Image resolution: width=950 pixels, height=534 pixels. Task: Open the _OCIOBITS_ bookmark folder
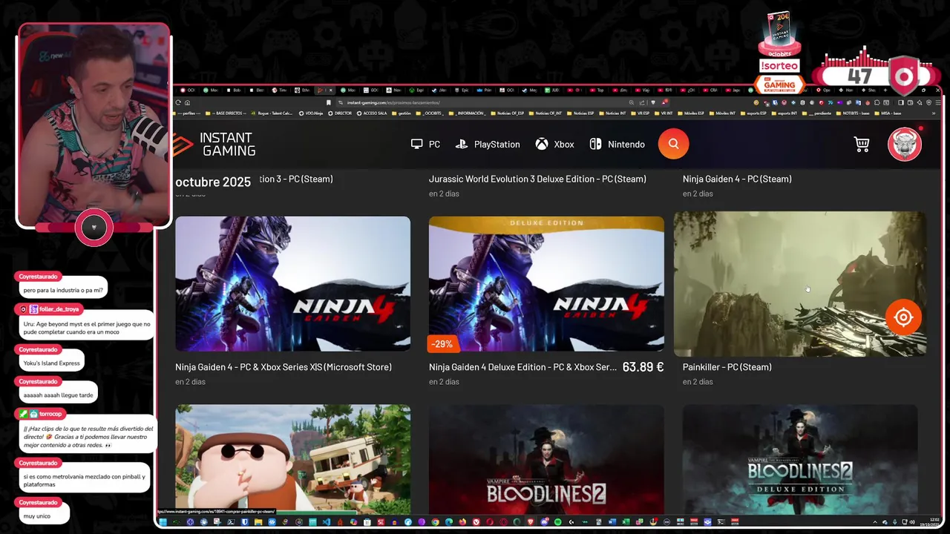coord(430,113)
